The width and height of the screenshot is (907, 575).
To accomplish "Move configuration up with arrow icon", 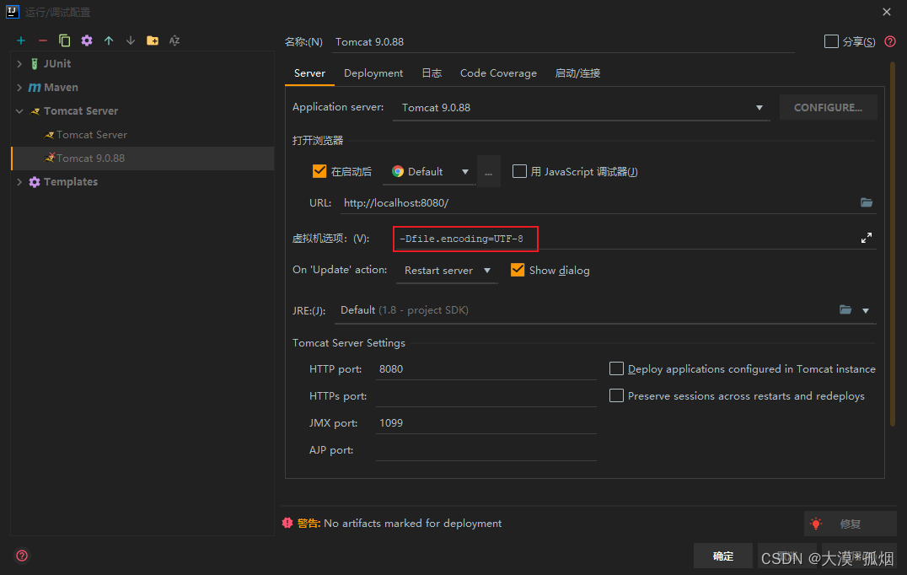I will click(x=109, y=40).
